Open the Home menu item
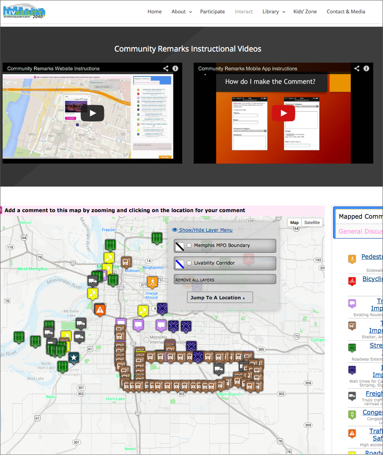 click(x=155, y=12)
